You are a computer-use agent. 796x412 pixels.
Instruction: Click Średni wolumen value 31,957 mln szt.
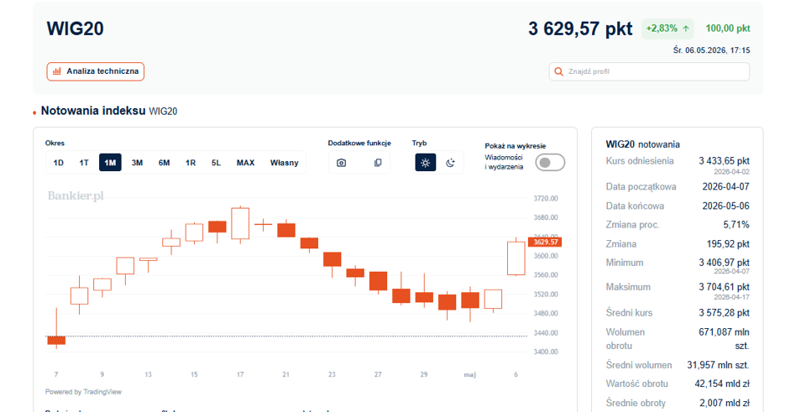pos(718,365)
